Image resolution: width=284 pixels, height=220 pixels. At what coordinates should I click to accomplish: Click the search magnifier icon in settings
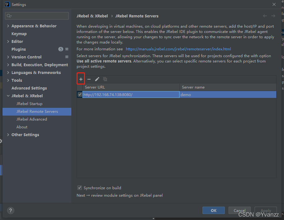pyautogui.click(x=9, y=16)
